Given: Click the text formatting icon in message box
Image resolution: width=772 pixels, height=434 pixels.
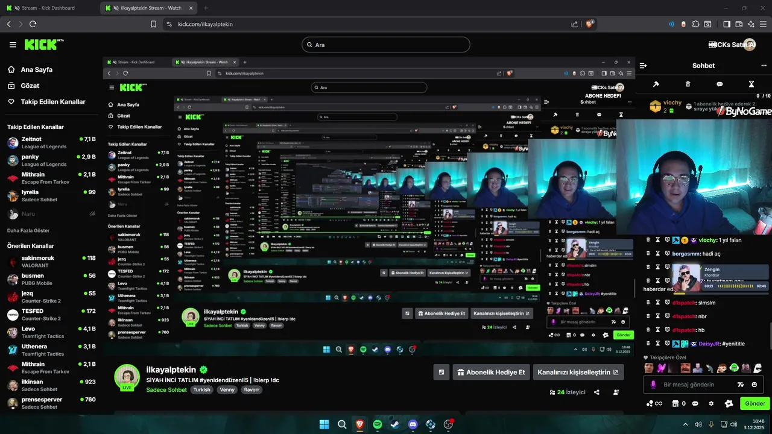Looking at the screenshot, I should (741, 385).
